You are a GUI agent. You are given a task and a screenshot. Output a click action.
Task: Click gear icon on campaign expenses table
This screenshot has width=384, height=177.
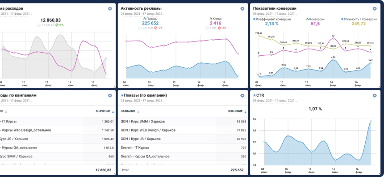pyautogui.click(x=110, y=95)
